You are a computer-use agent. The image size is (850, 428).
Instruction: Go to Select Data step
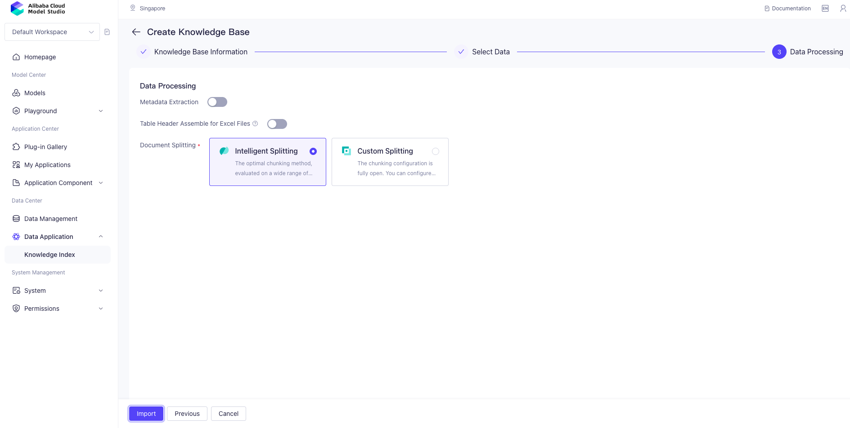491,52
